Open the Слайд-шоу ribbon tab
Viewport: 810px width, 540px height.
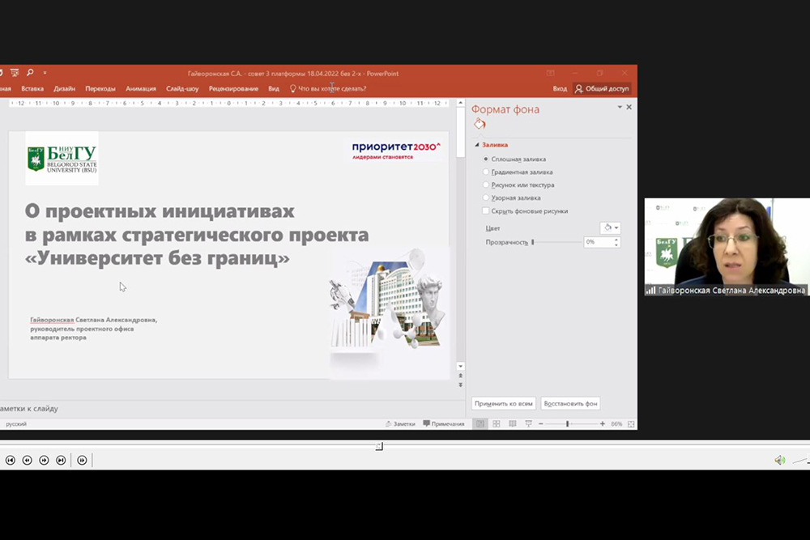click(182, 88)
